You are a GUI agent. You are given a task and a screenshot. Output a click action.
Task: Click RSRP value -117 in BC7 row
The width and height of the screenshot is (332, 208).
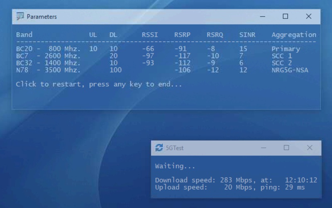pyautogui.click(x=183, y=56)
